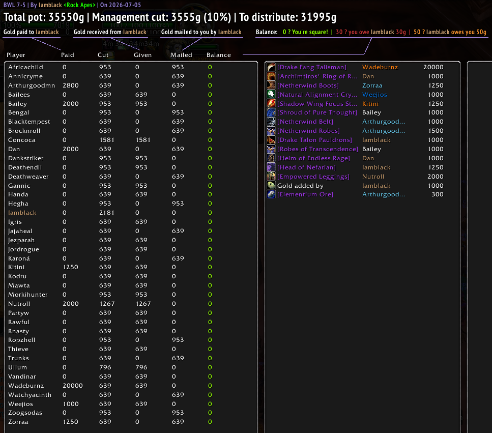Screen dimensions: 492x433
Task: Click the green You're square legend text
Action: pos(305,32)
